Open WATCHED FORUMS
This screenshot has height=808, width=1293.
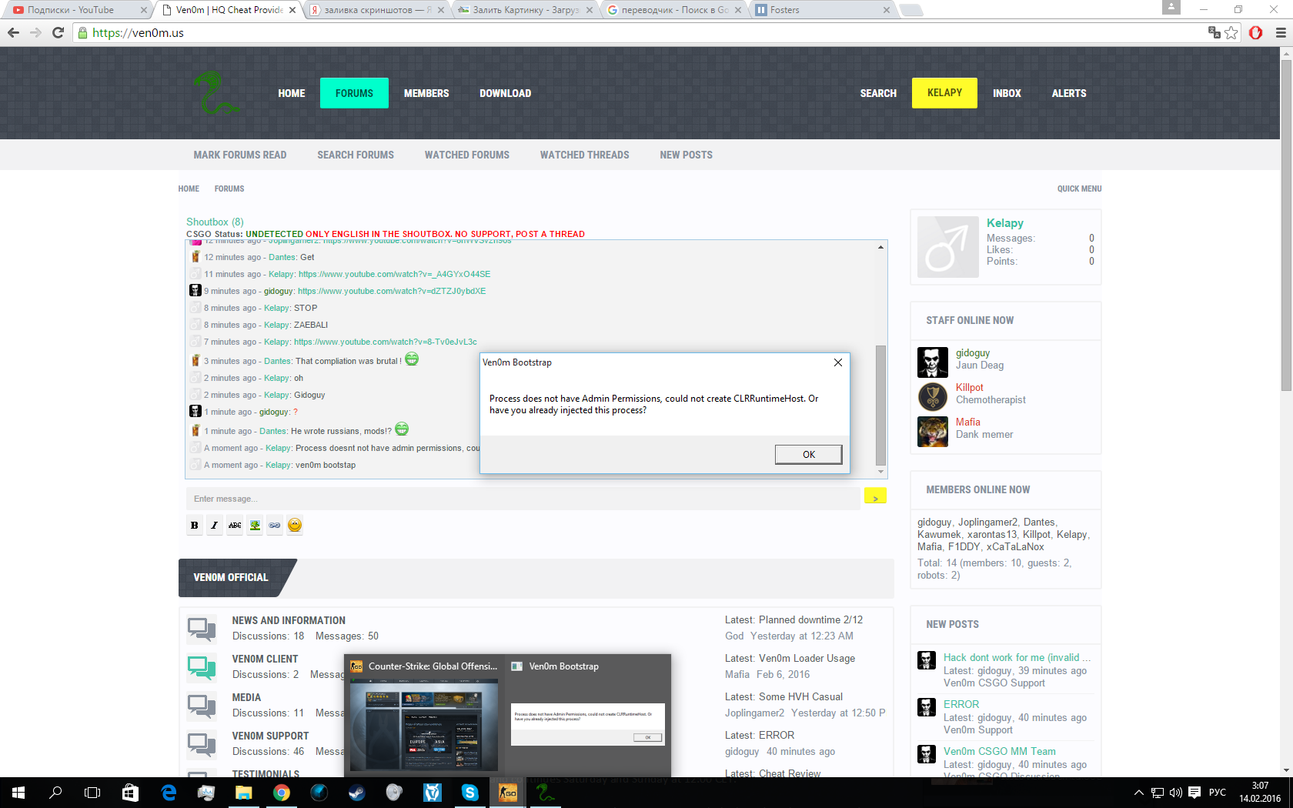pos(467,155)
